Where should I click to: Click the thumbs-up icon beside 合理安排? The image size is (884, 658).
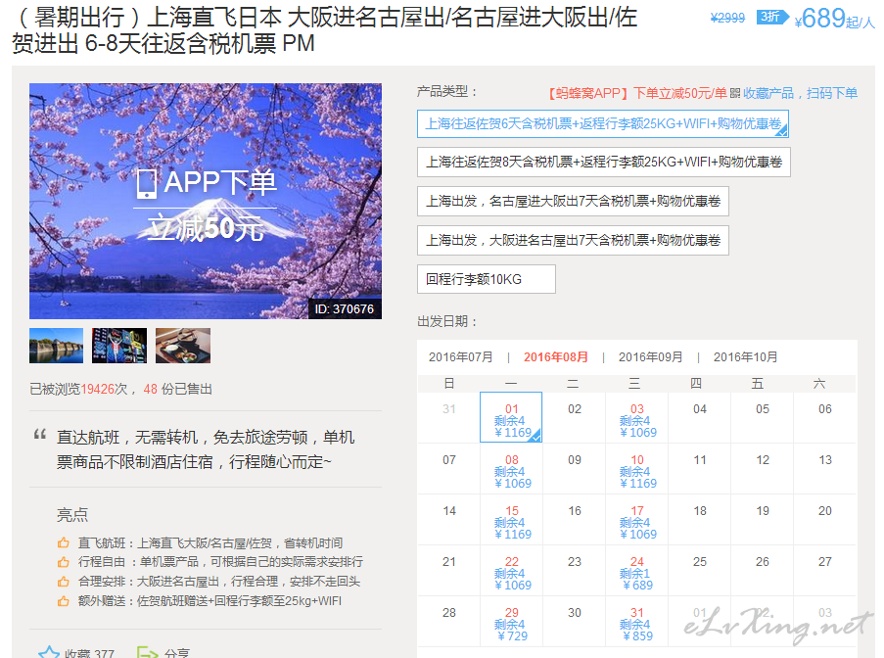(63, 582)
